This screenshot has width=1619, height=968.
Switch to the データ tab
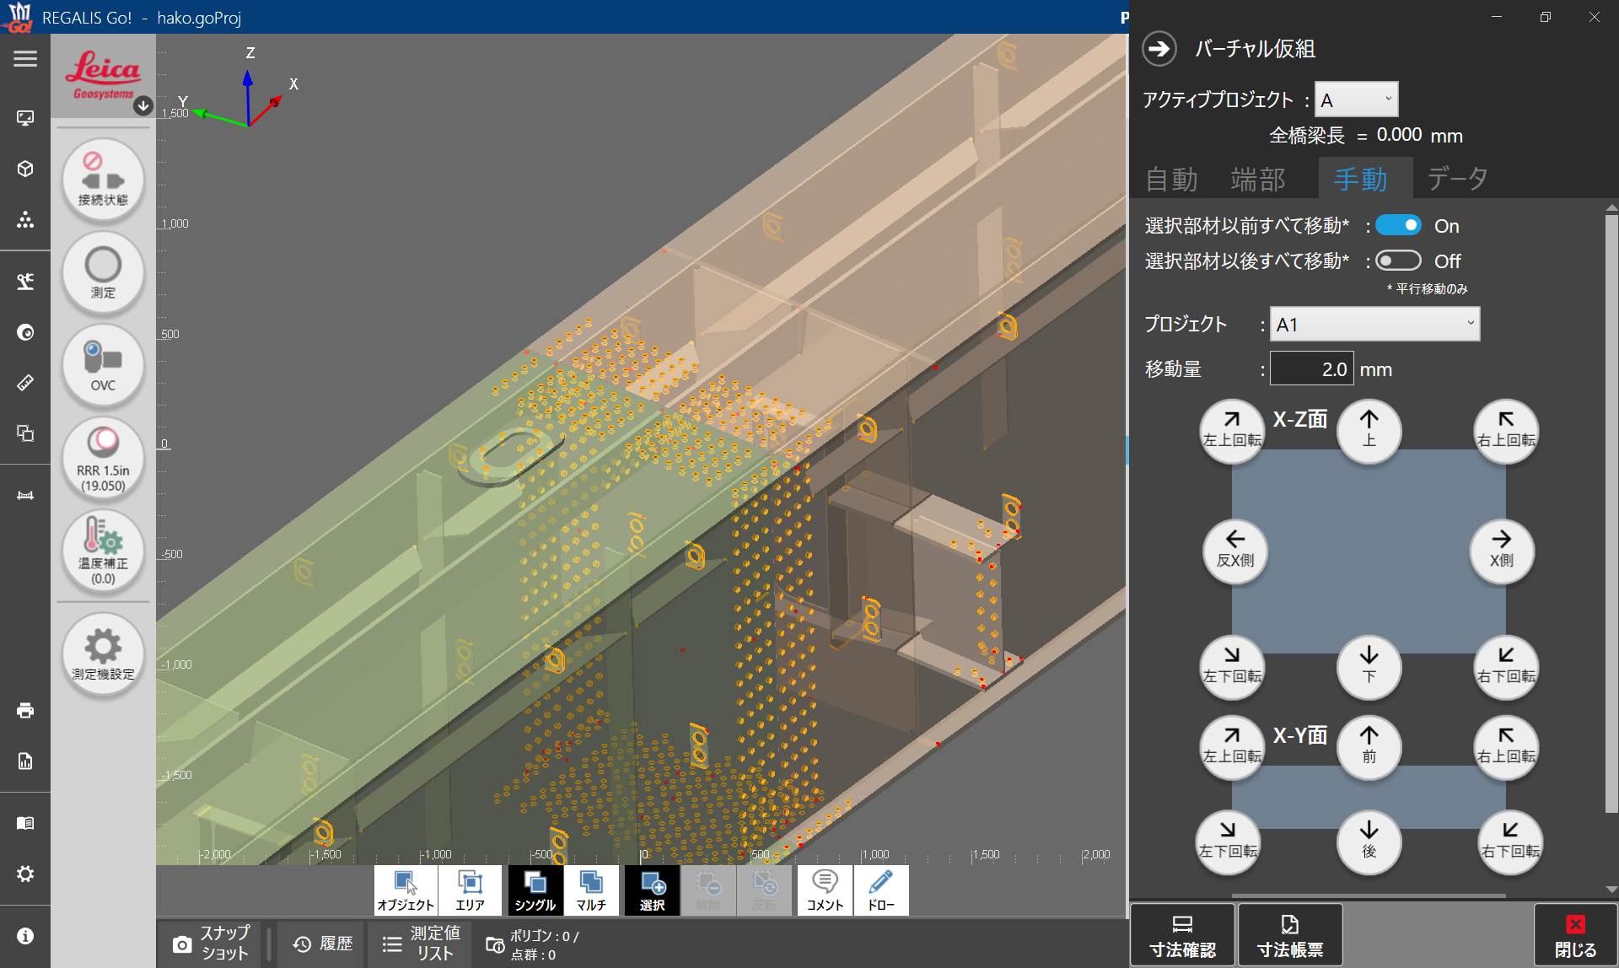tap(1457, 179)
